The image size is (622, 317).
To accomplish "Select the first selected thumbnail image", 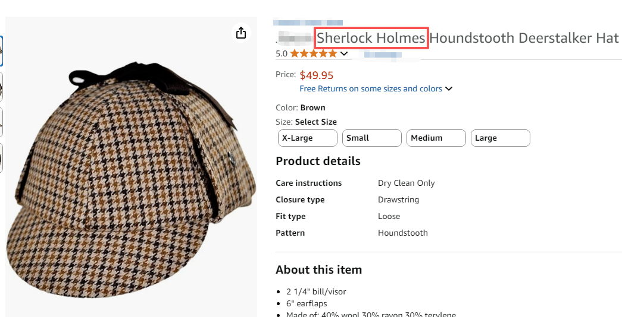I will 1,52.
